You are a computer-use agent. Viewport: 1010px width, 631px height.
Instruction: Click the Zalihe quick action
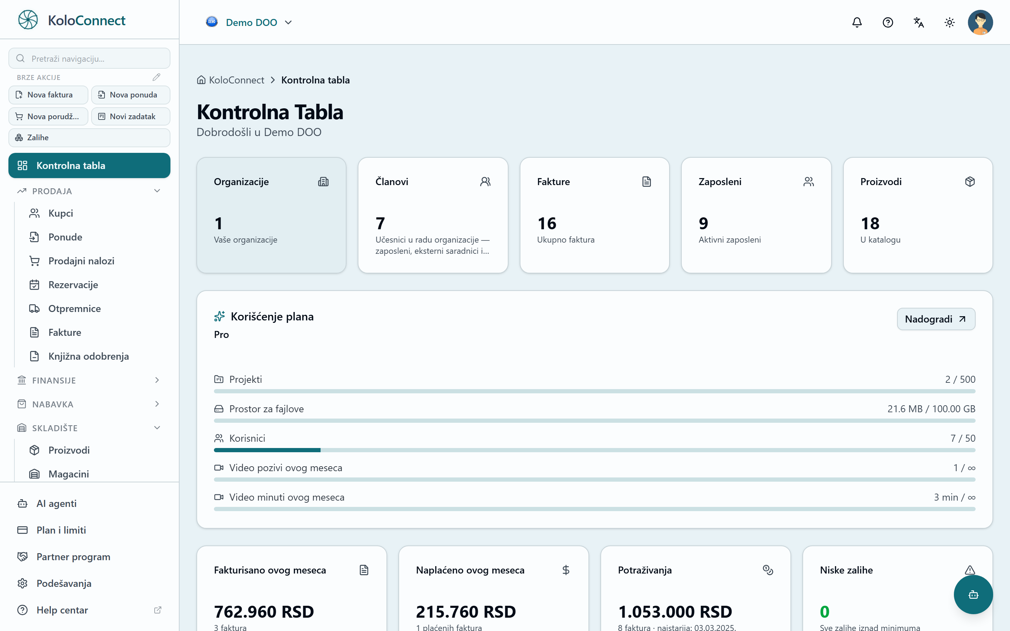coord(89,138)
